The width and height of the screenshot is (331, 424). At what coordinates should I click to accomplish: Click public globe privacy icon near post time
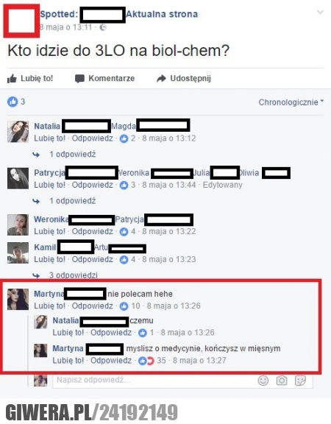[x=103, y=27]
